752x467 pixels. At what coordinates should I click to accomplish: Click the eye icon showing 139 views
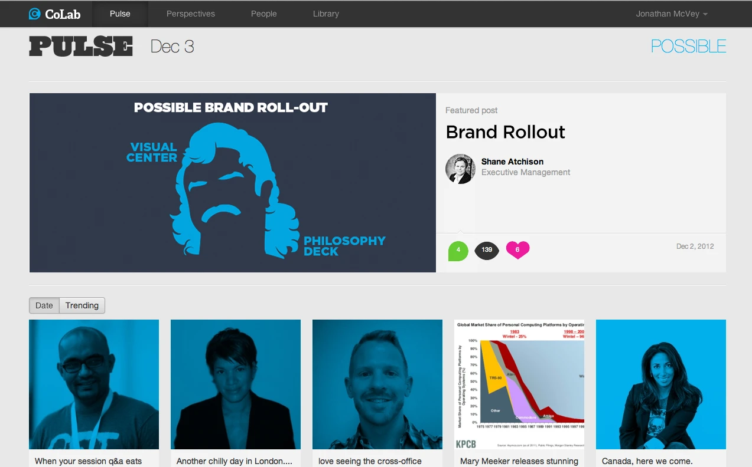click(486, 250)
